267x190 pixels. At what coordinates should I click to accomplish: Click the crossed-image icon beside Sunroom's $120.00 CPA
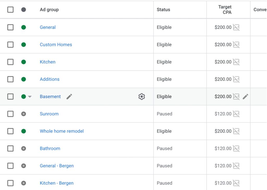click(236, 114)
